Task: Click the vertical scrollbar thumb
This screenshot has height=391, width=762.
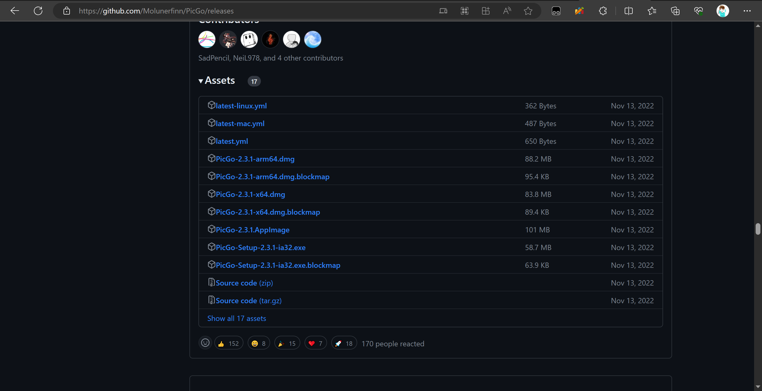Action: pyautogui.click(x=758, y=229)
